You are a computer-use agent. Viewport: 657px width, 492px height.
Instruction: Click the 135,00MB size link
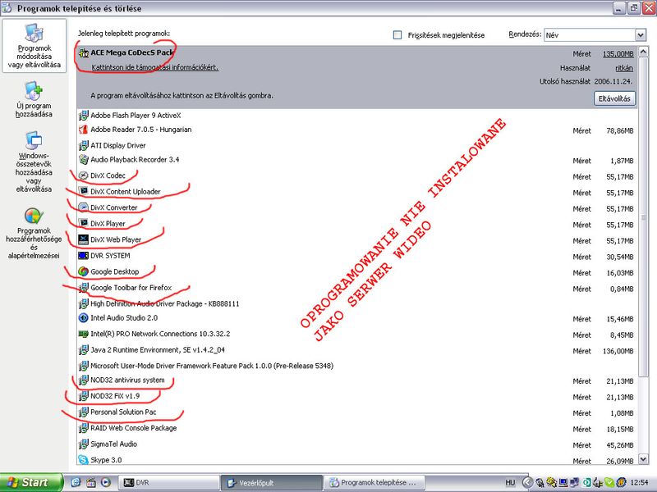pos(618,54)
